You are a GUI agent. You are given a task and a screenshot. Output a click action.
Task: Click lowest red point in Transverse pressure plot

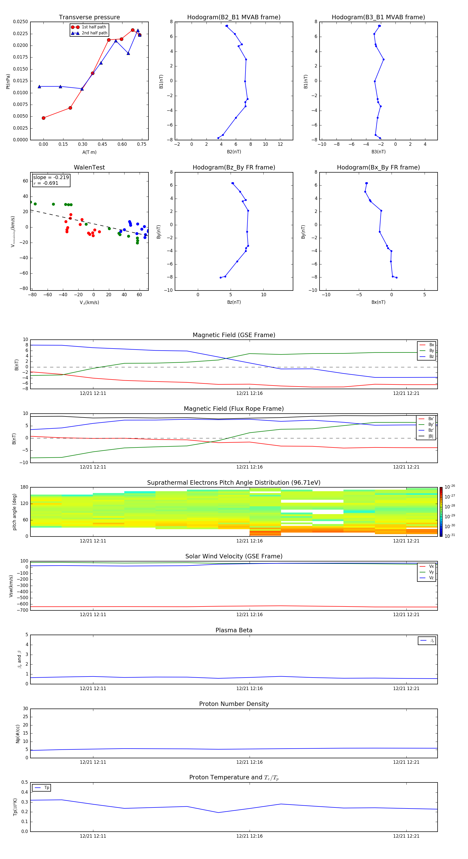pyautogui.click(x=44, y=118)
